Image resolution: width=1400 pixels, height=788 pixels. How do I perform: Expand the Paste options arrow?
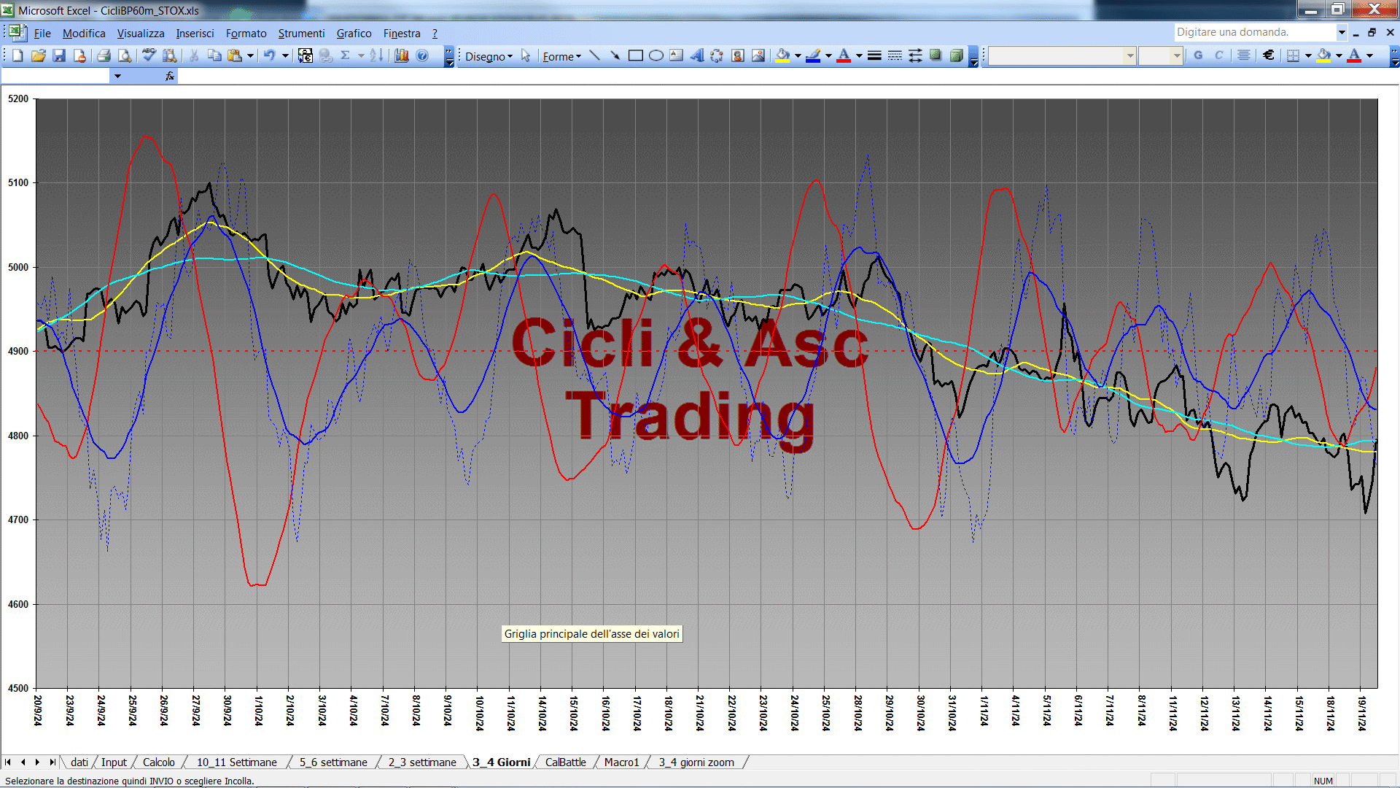250,55
